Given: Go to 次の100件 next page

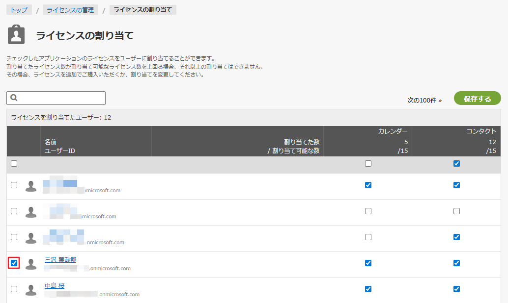Looking at the screenshot, I should click(x=424, y=100).
